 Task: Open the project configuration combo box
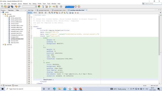[x=30, y=7]
